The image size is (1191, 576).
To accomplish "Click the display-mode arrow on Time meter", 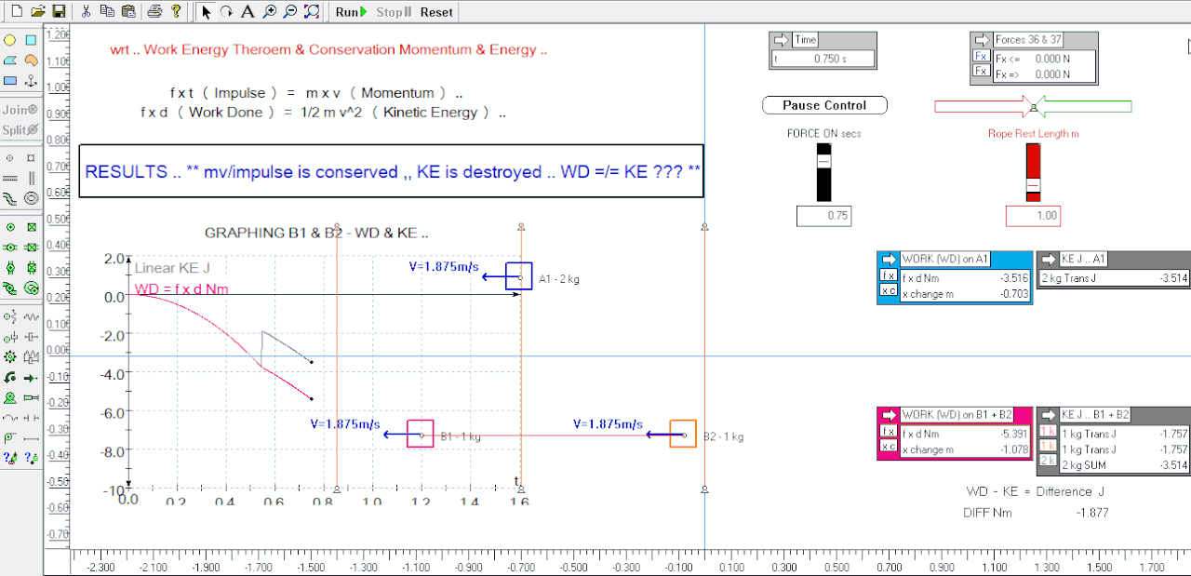I will pos(781,40).
